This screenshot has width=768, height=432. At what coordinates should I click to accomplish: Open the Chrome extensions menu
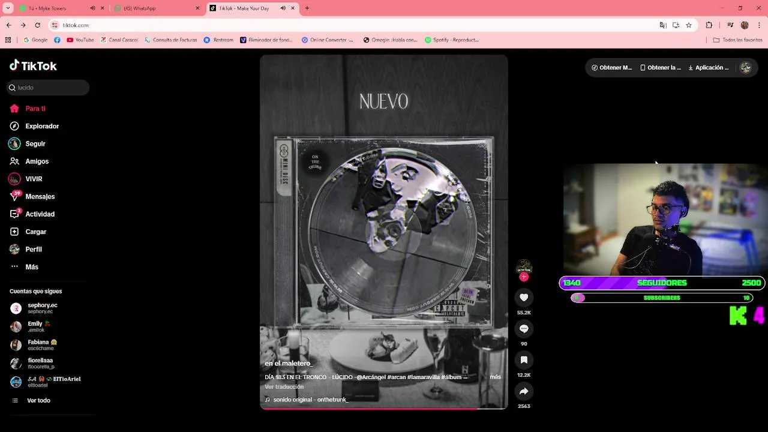[x=709, y=25]
